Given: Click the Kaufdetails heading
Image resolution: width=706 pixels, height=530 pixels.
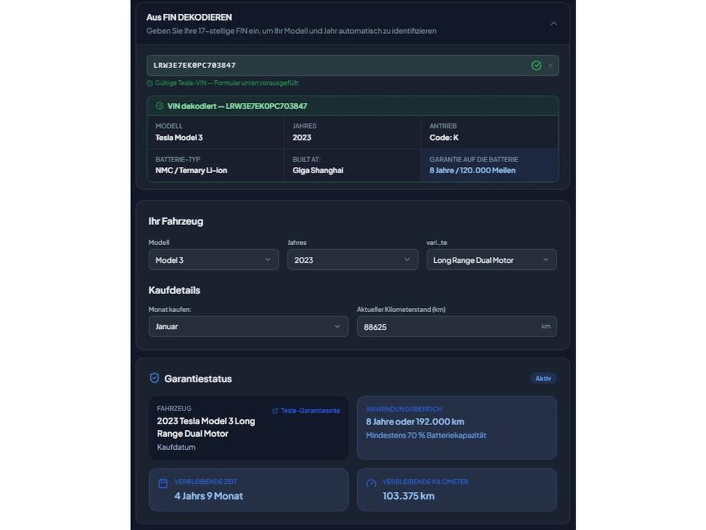Looking at the screenshot, I should [x=174, y=291].
